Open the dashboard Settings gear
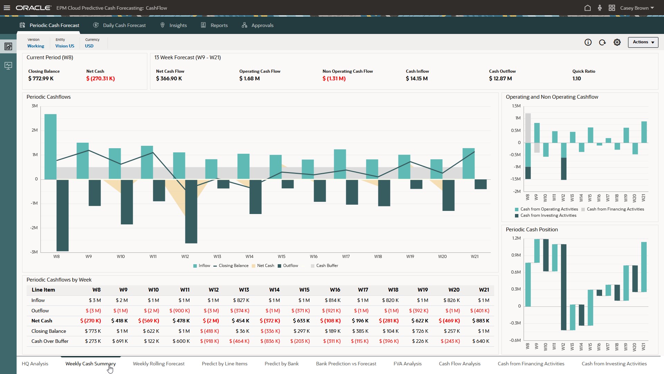Screen dimensions: 664x374 point(617,42)
